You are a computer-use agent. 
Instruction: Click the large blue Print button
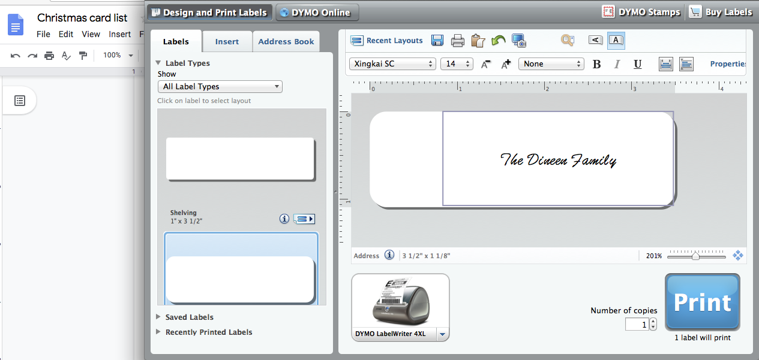pyautogui.click(x=703, y=302)
